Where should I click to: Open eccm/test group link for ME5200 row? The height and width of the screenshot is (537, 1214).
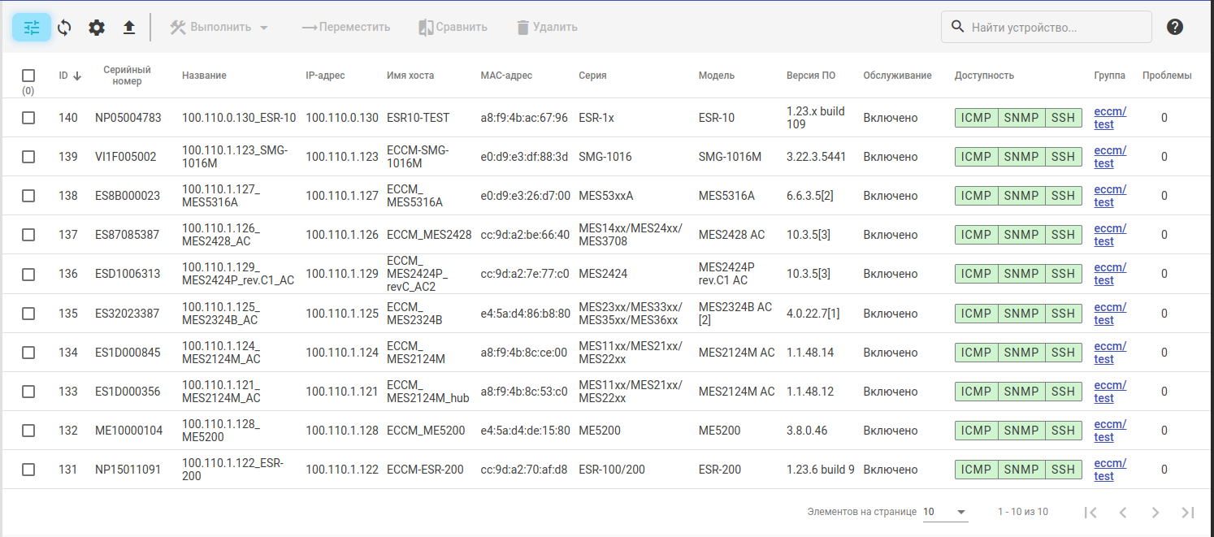tap(1110, 431)
